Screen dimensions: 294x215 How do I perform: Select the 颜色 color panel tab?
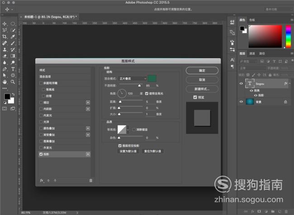(x=242, y=20)
